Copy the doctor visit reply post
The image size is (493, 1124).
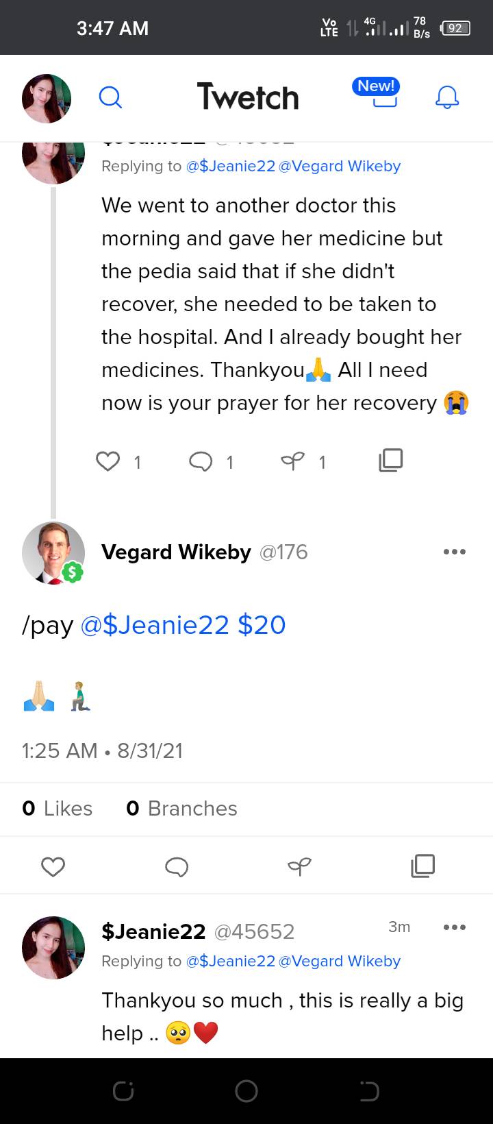390,461
